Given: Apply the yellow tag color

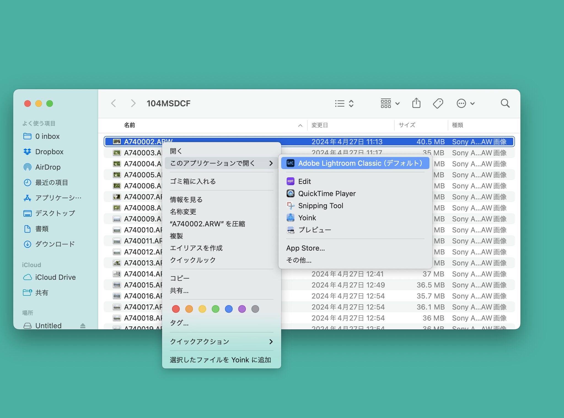Looking at the screenshot, I should pyautogui.click(x=202, y=309).
